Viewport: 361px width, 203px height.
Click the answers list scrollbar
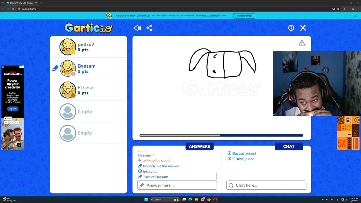216,176
